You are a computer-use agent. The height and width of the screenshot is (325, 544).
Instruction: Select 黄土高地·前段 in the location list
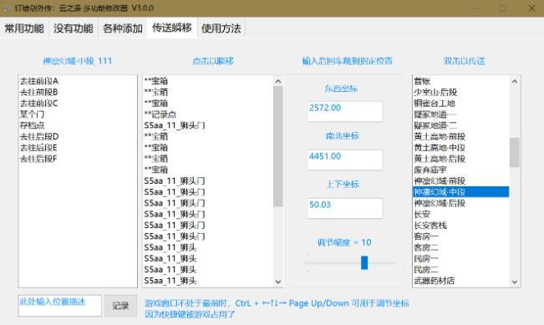(x=461, y=137)
